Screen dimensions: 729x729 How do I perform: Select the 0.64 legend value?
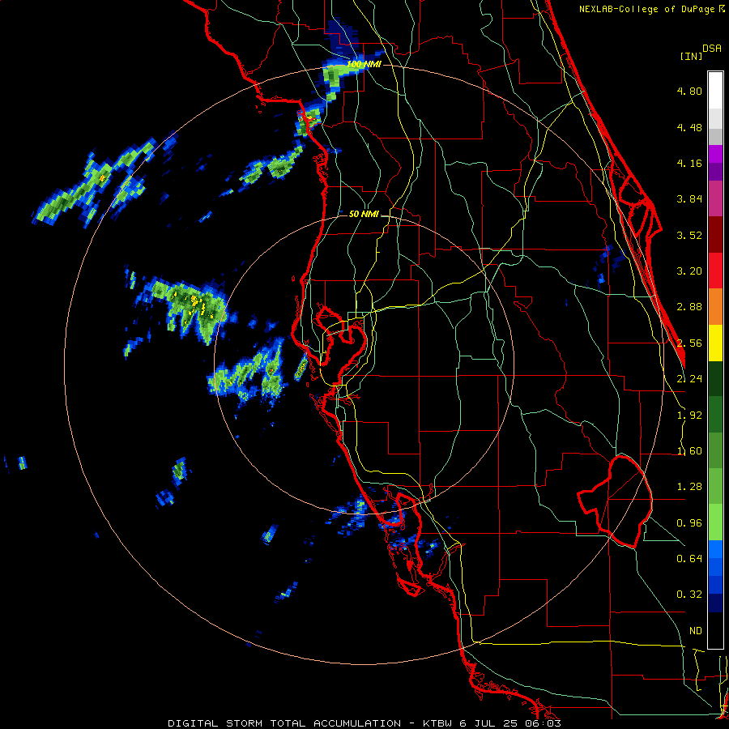(689, 559)
